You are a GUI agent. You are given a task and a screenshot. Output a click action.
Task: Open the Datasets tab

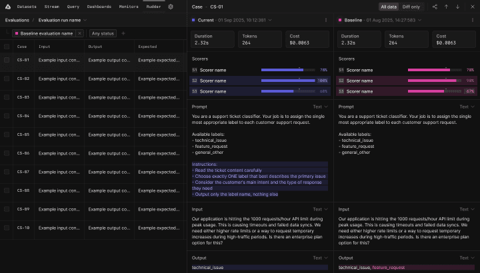click(27, 7)
